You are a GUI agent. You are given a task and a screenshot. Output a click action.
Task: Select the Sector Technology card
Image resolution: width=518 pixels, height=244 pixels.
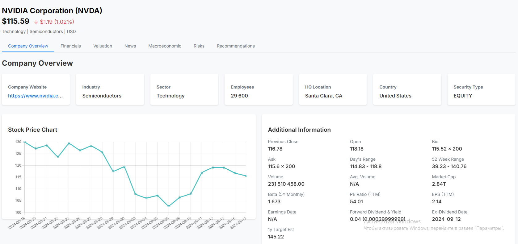pyautogui.click(x=184, y=89)
